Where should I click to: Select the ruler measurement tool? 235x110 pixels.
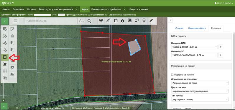pyautogui.click(x=108, y=21)
